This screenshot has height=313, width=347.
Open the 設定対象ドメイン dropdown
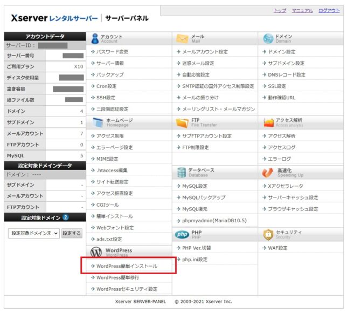(x=34, y=233)
